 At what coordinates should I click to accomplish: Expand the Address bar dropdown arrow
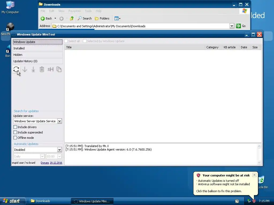232,26
